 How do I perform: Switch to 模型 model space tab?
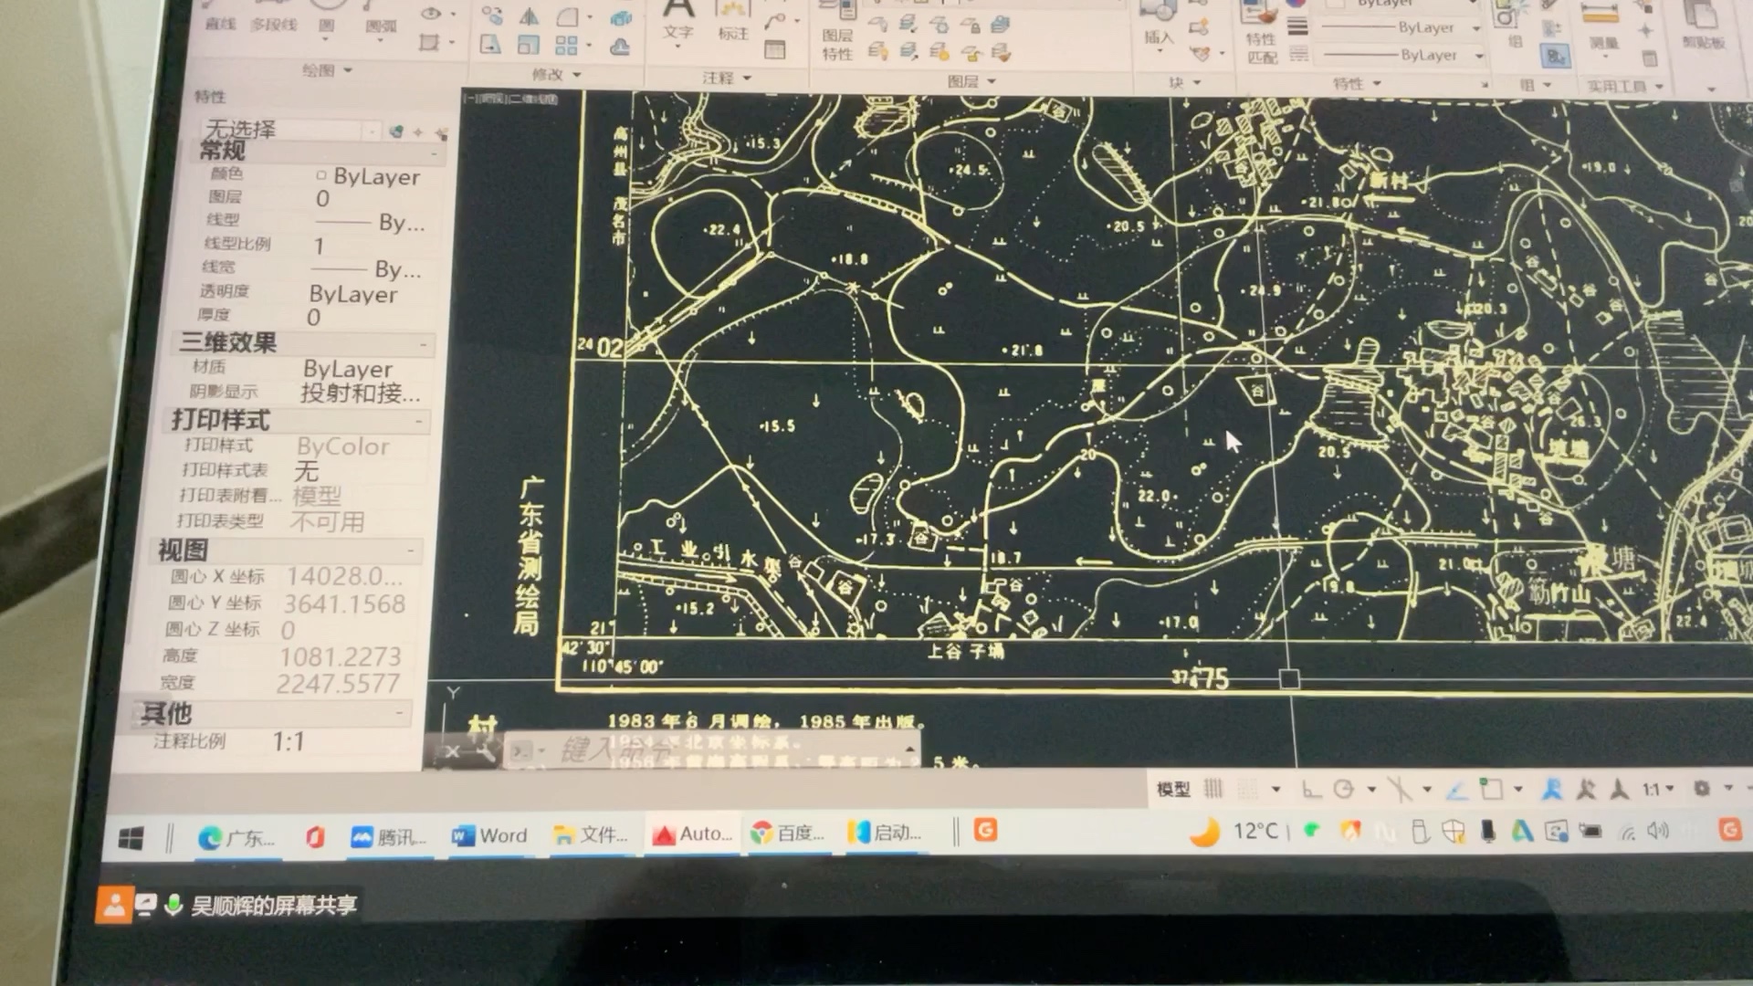pos(1172,789)
